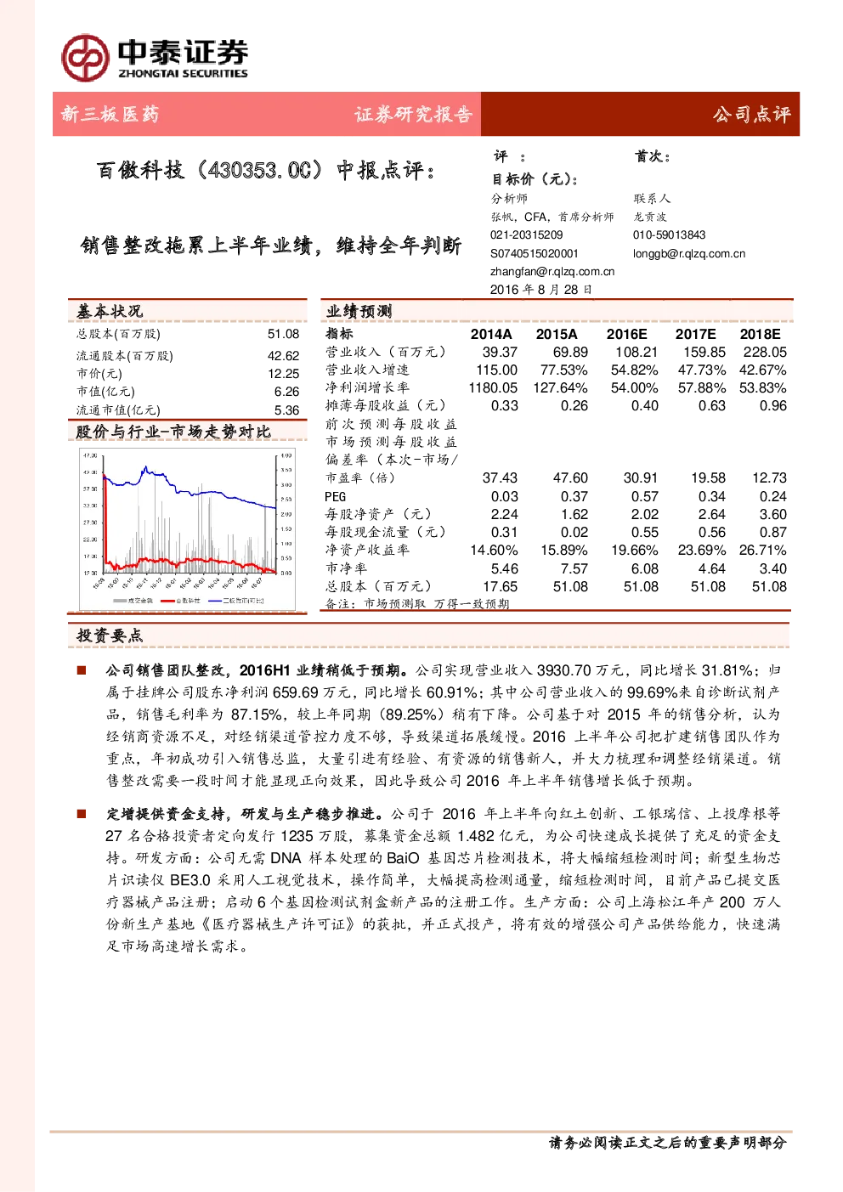Viewport: 843px width, 1192px height.
Task: Click the footer disclaimer 请务必阅读正文之后的重要声明部分
Action: coord(668,1144)
